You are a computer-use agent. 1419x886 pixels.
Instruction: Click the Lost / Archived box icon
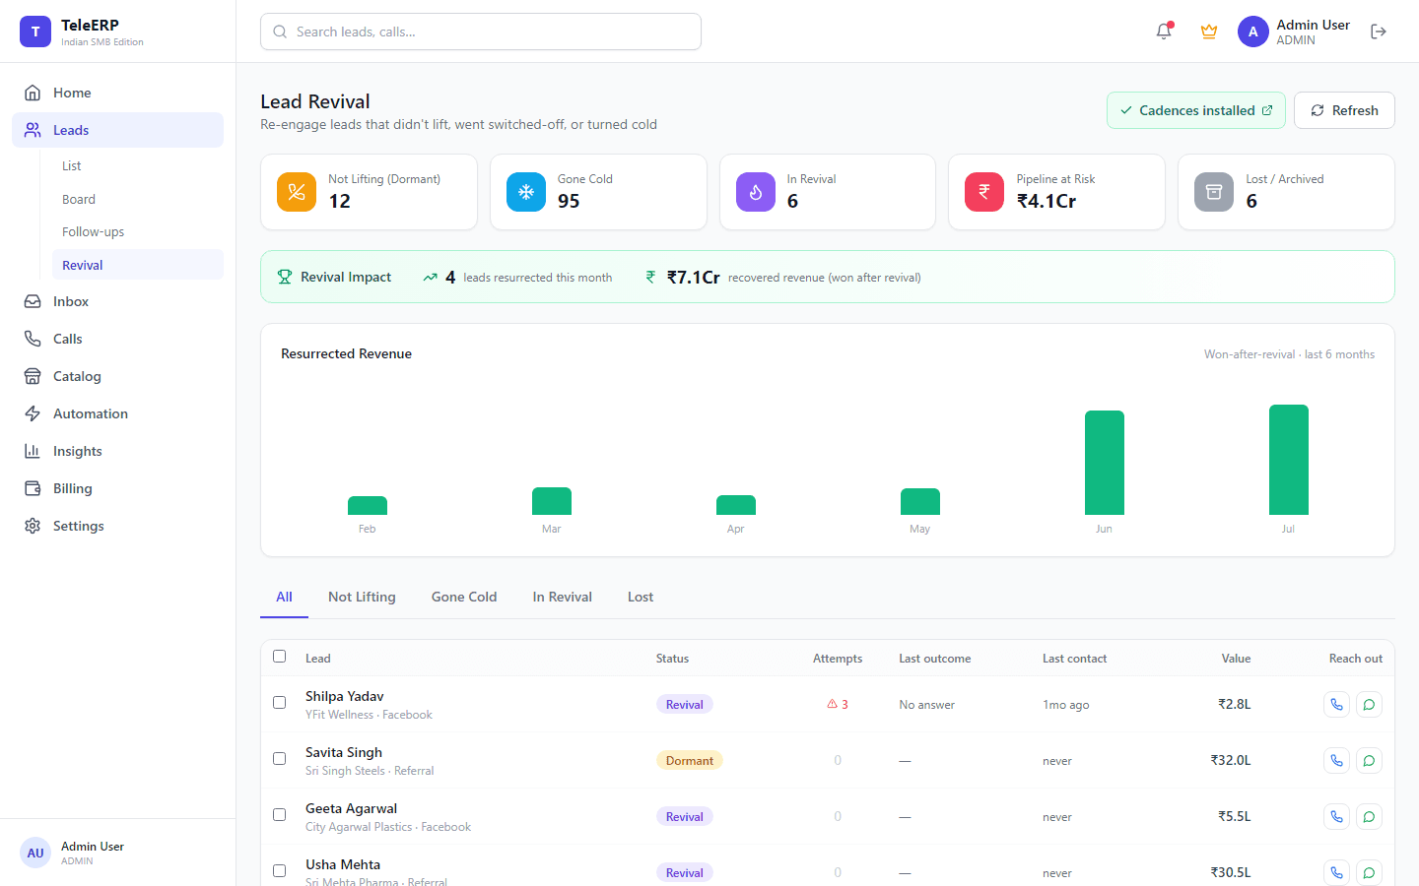pyautogui.click(x=1214, y=192)
